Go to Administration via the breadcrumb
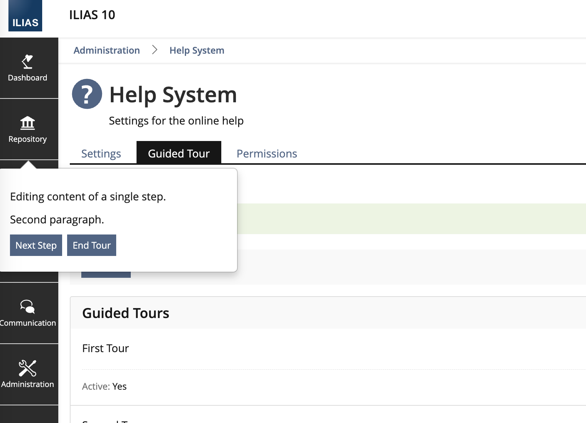 (107, 50)
